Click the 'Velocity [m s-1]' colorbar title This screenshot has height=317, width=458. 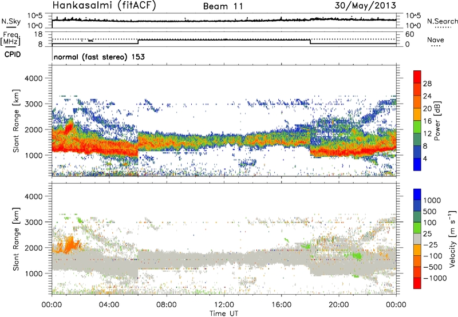tap(453, 239)
